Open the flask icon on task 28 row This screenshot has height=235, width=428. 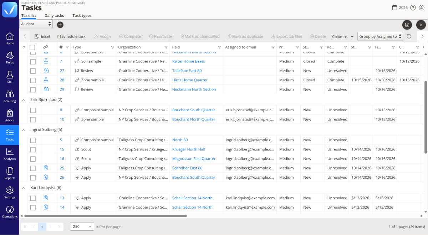pyautogui.click(x=46, y=80)
